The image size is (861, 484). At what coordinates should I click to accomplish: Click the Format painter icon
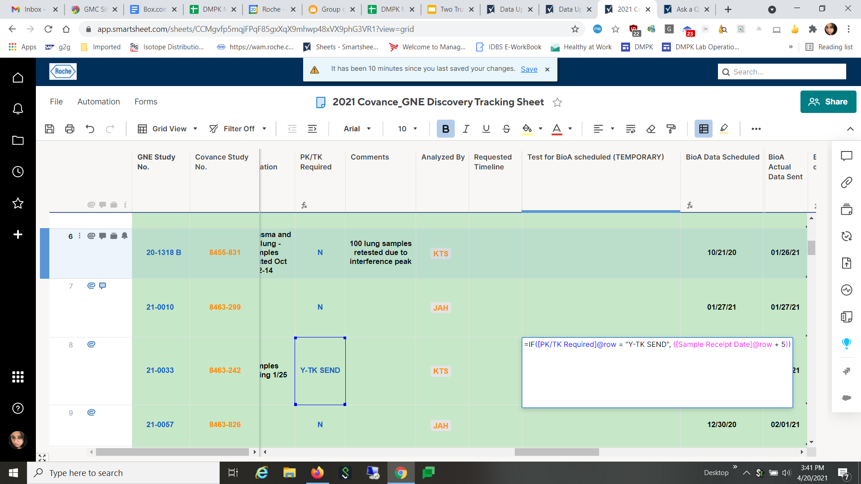pyautogui.click(x=671, y=129)
